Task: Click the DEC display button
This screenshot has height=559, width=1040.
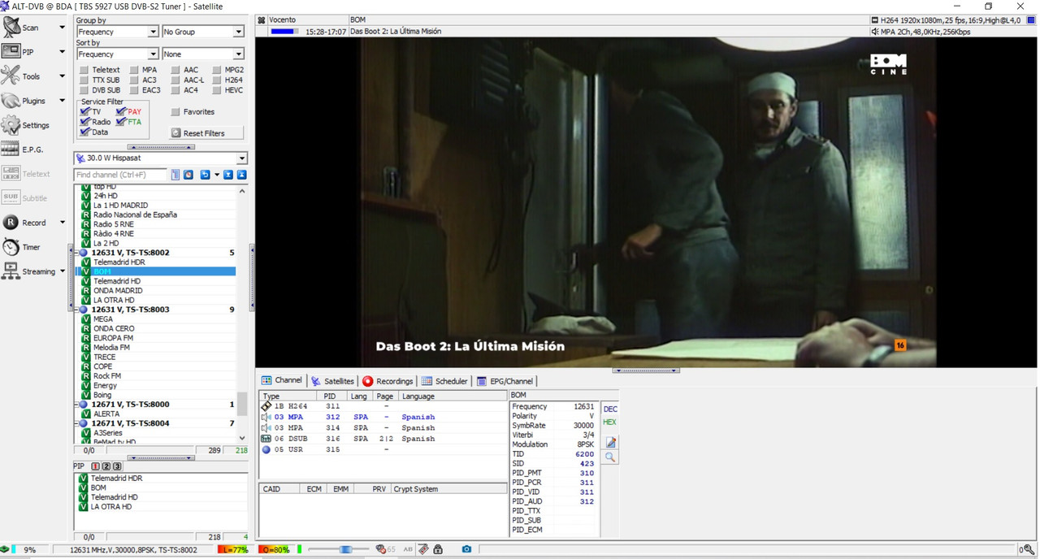Action: tap(610, 409)
